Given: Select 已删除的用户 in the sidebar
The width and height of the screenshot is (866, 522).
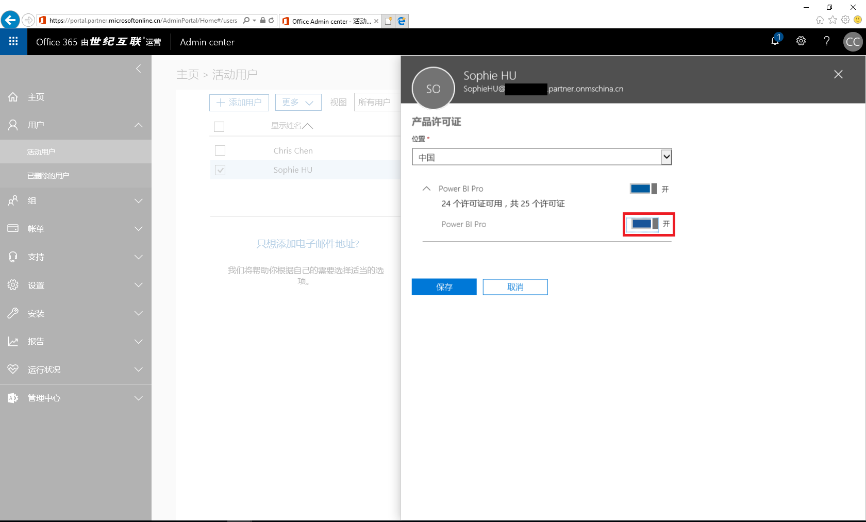Looking at the screenshot, I should point(48,176).
